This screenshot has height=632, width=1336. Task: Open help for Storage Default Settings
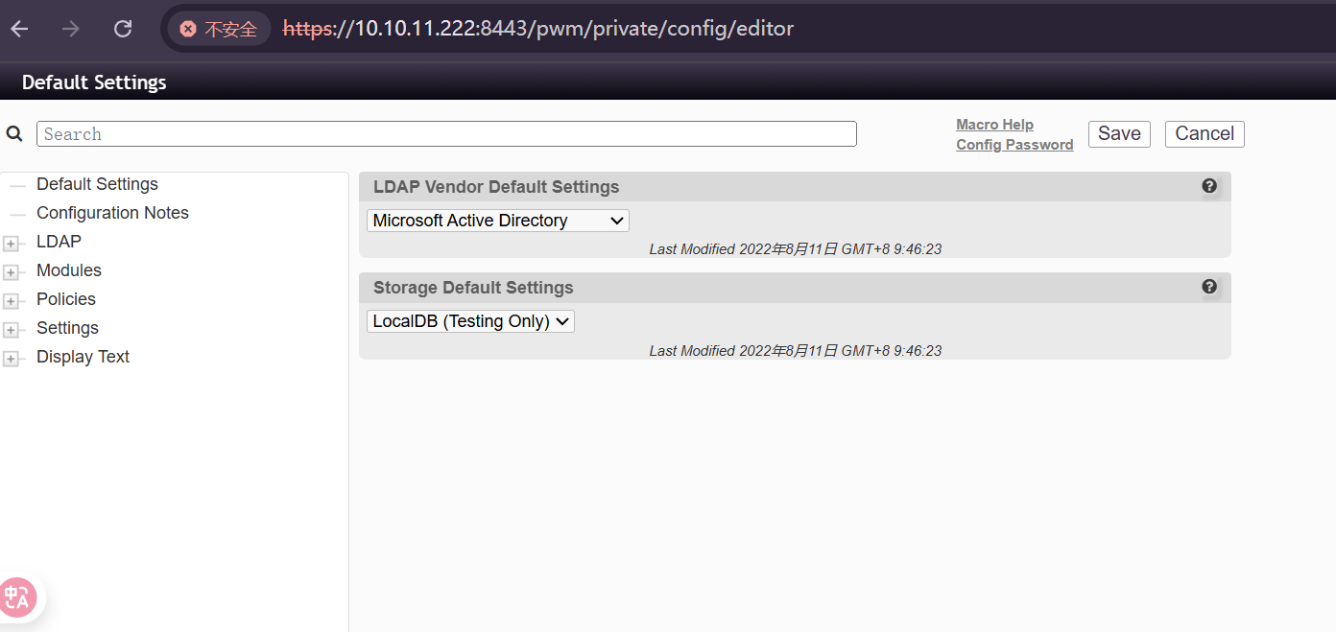1209,287
